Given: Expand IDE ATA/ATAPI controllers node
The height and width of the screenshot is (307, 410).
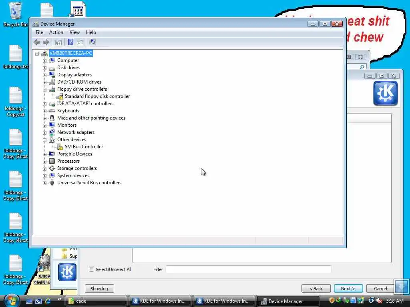Looking at the screenshot, I should coord(45,104).
